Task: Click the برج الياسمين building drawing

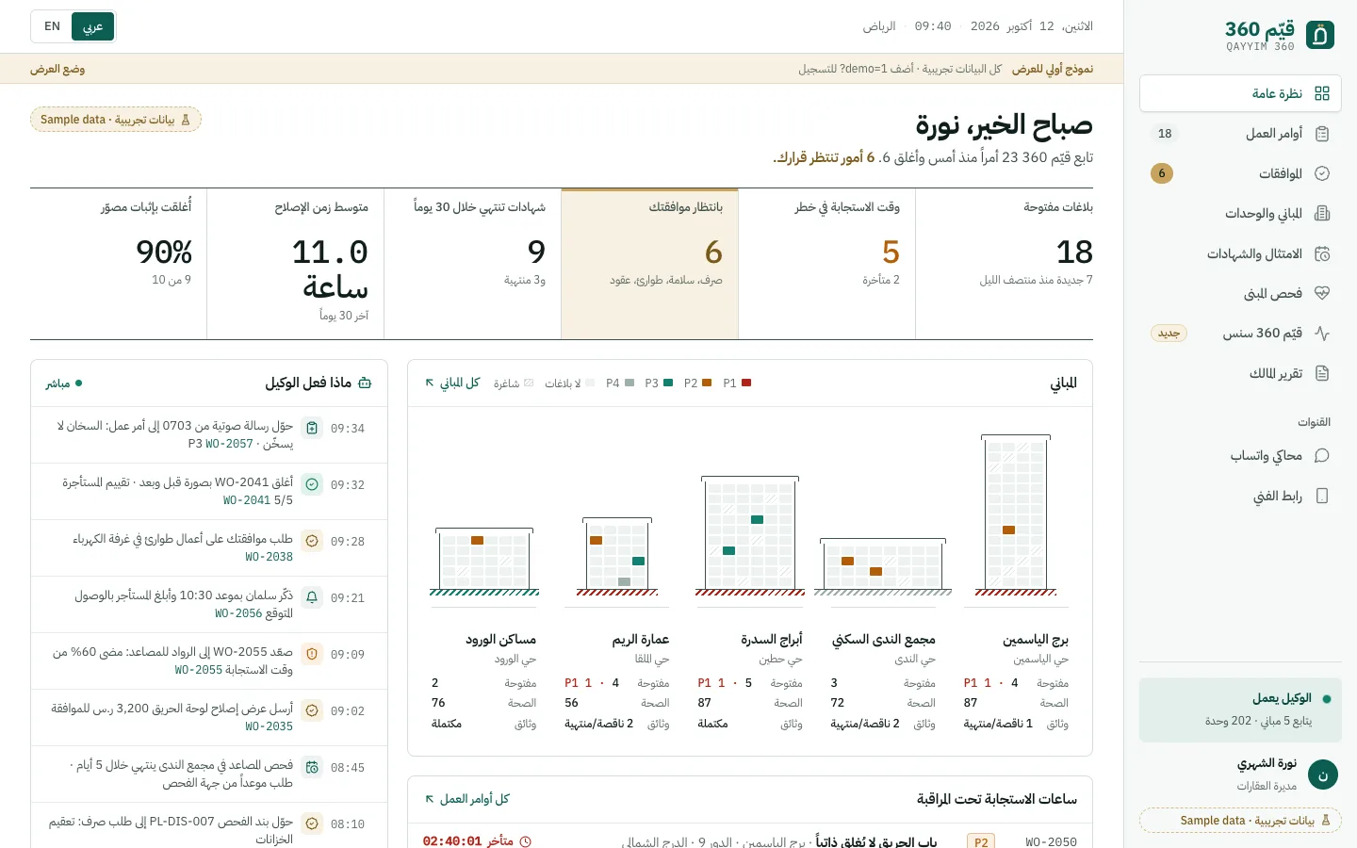Action: (x=1015, y=515)
